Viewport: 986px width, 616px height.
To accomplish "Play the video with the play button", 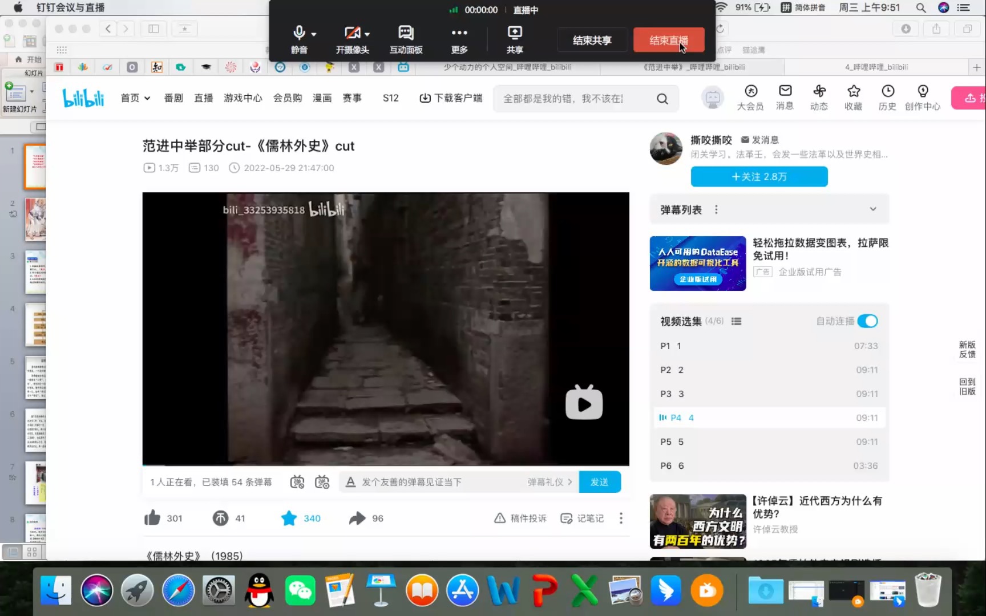I will (x=584, y=403).
